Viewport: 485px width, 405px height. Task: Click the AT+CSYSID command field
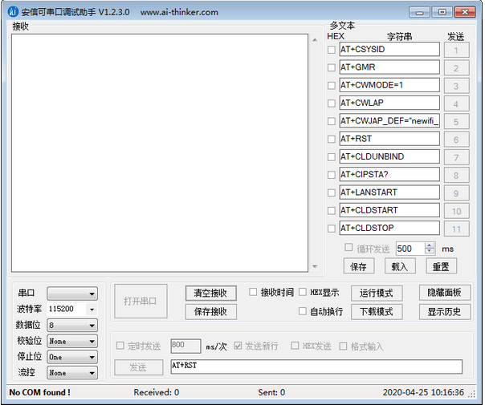click(389, 50)
